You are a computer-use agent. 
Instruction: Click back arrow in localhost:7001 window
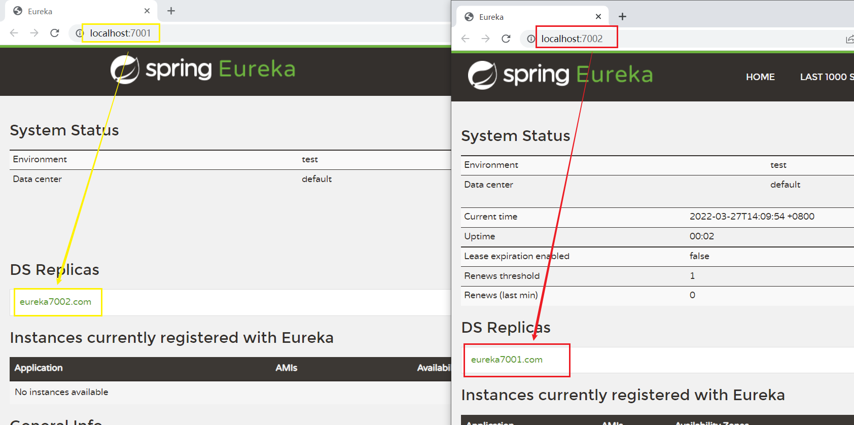tap(14, 33)
